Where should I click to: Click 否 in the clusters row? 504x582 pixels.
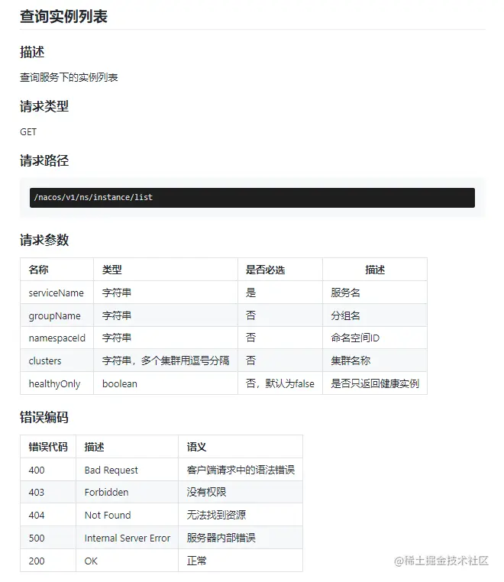coord(251,361)
